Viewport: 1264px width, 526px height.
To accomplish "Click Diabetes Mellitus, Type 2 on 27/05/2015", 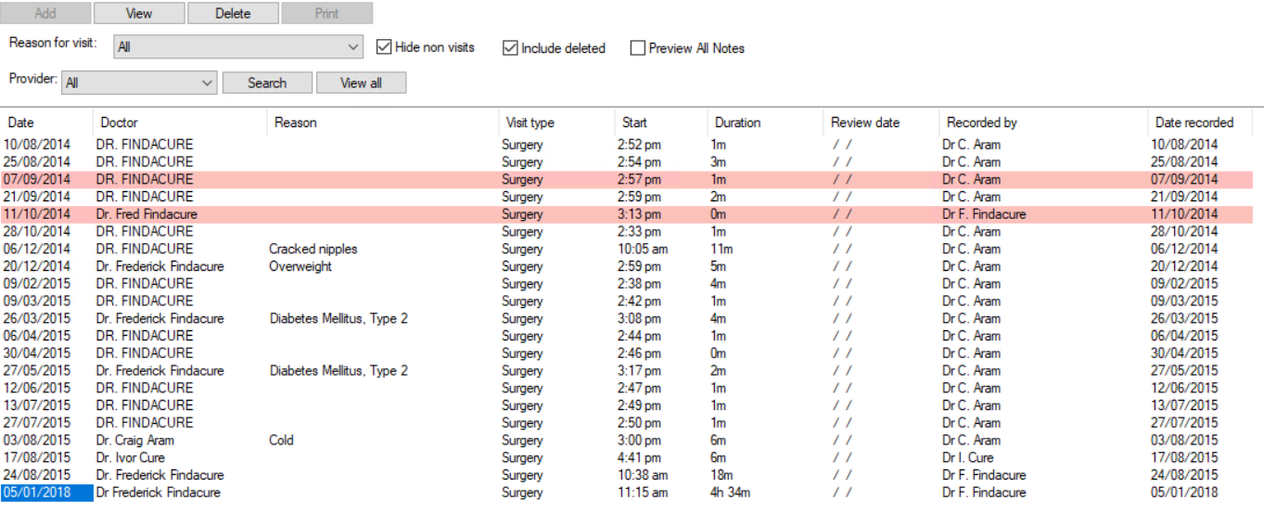I will [338, 370].
